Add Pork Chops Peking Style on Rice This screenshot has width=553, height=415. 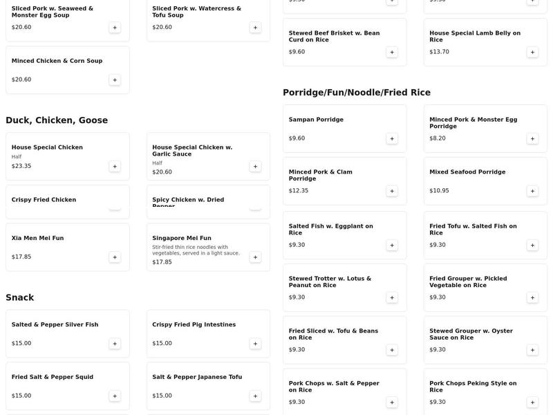click(532, 403)
